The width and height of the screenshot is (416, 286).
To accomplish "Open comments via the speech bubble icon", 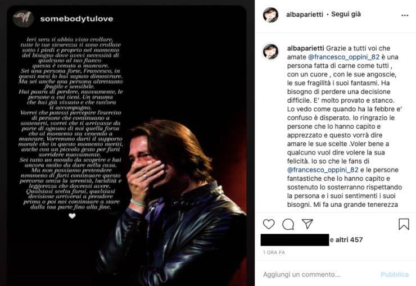I will click(x=288, y=224).
